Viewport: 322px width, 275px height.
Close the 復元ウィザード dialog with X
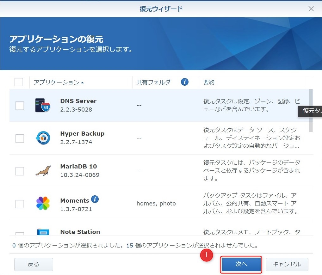pos(311,9)
